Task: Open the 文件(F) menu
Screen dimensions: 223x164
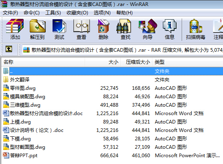Action: [x=10, y=13]
